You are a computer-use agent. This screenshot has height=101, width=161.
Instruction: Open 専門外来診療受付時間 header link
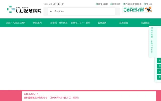132,4
